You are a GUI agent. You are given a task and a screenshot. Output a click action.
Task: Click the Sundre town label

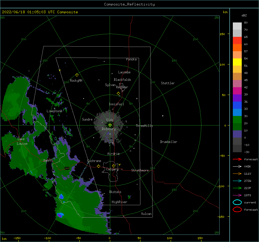[87, 119]
